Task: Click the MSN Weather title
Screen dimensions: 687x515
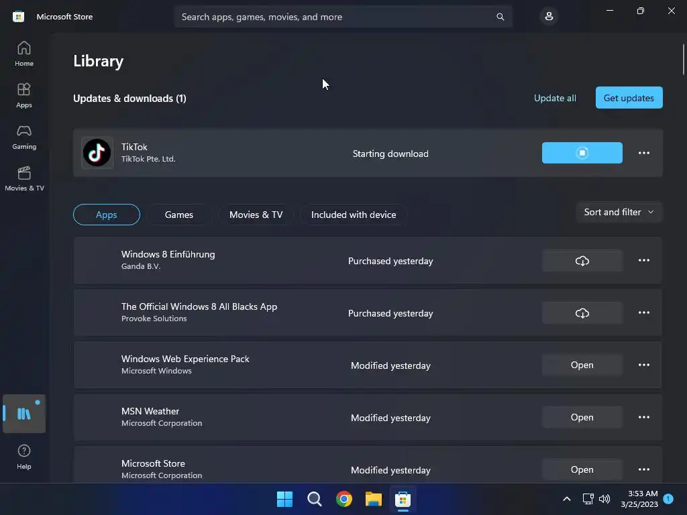Action: (x=150, y=411)
